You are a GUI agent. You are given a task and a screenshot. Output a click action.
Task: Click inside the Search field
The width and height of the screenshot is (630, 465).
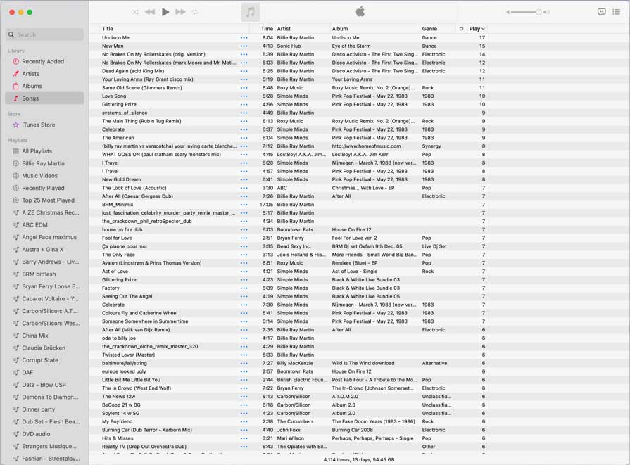[42, 34]
